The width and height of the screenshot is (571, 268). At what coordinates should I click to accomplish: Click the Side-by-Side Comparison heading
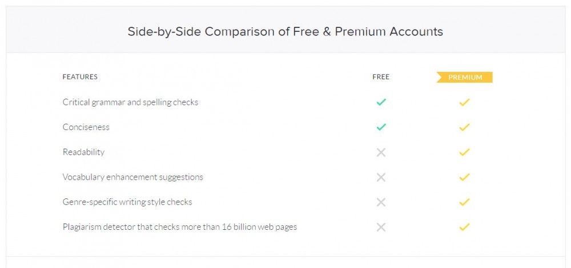click(285, 31)
